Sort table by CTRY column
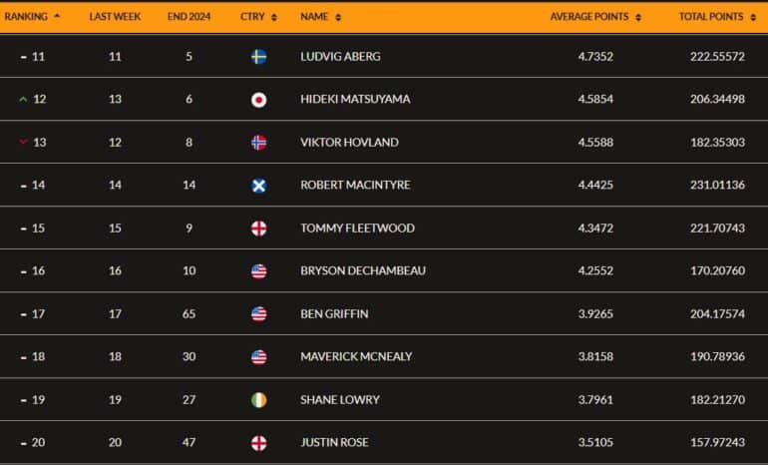 coord(274,17)
